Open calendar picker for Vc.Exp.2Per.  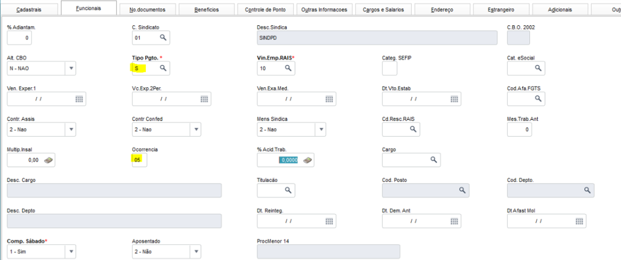pyautogui.click(x=204, y=99)
